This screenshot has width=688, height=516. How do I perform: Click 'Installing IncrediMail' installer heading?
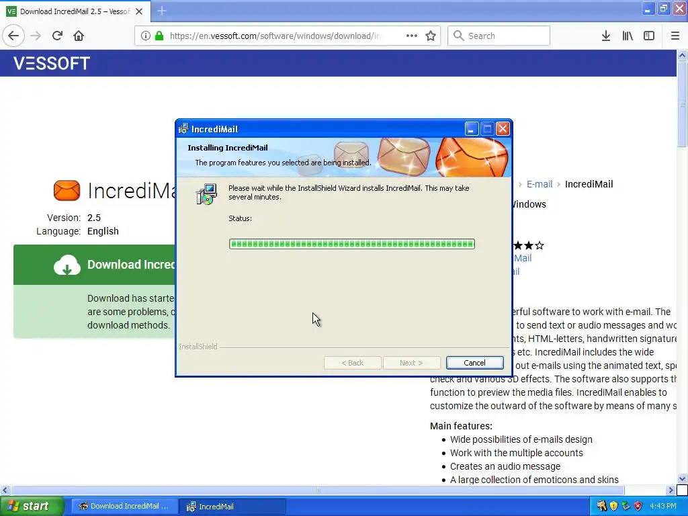tap(228, 148)
